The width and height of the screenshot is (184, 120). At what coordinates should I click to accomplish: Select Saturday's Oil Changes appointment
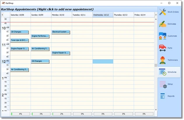[20, 32]
